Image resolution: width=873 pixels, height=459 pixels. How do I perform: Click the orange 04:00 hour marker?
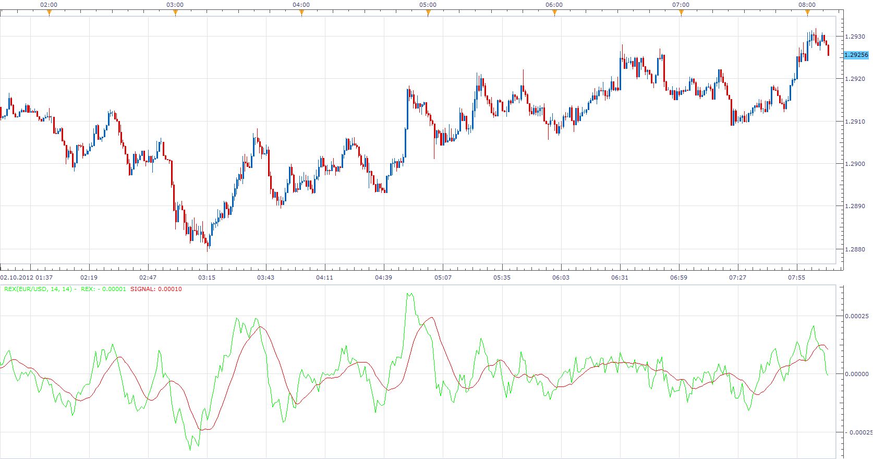point(301,13)
